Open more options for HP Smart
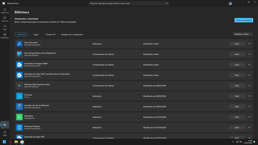The width and height of the screenshot is (258, 145). click(249, 96)
